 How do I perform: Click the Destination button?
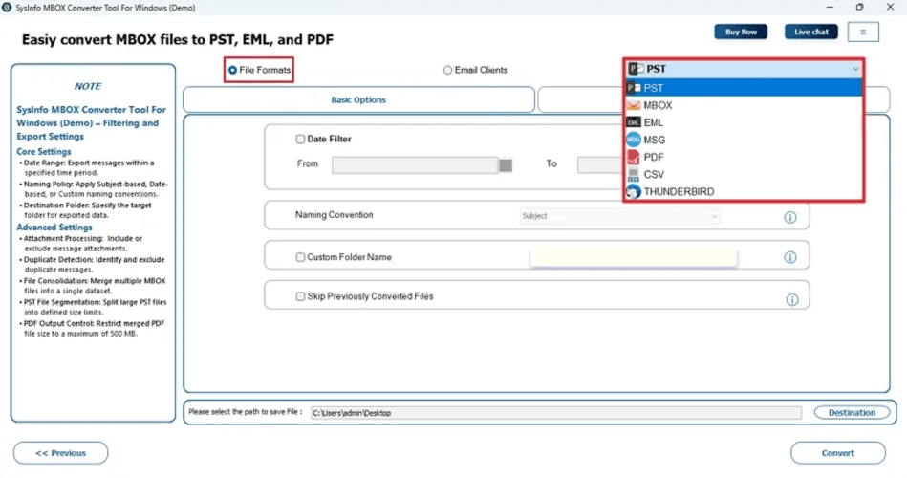point(852,413)
